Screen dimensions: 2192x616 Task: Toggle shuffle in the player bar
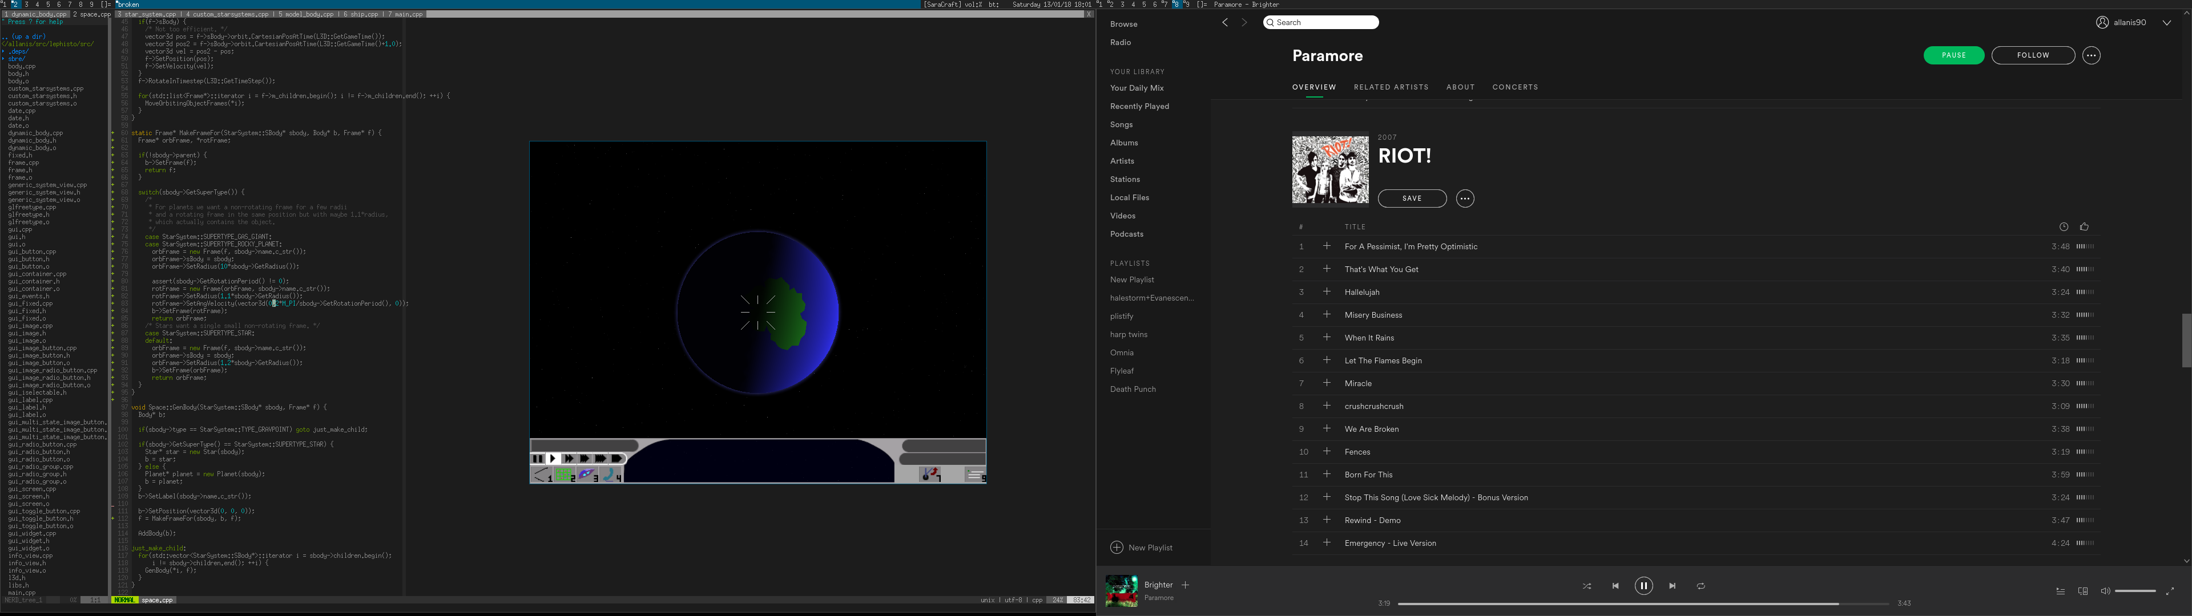click(x=1586, y=586)
